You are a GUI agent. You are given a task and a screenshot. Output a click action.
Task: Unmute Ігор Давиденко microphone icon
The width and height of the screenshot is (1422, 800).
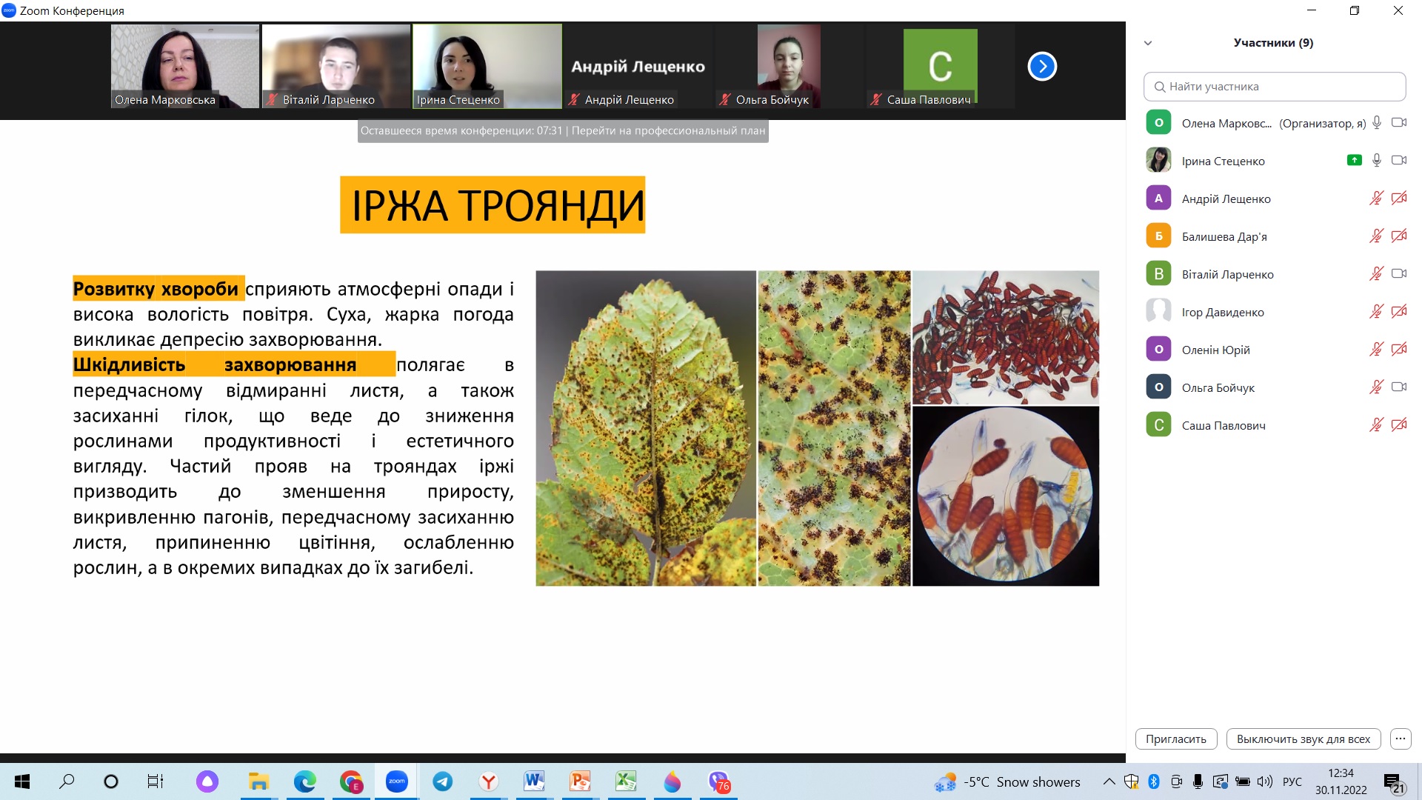pyautogui.click(x=1377, y=312)
